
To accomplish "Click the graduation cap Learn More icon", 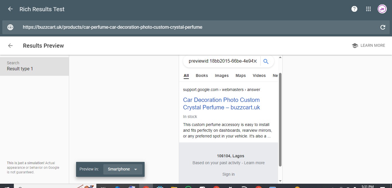I will pyautogui.click(x=355, y=46).
